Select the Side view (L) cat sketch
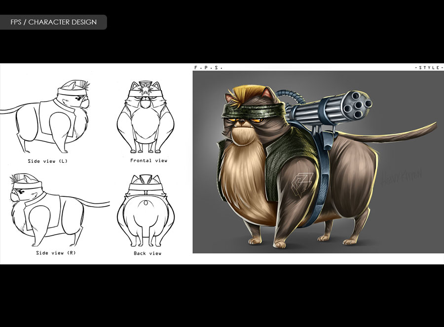 click(x=54, y=118)
